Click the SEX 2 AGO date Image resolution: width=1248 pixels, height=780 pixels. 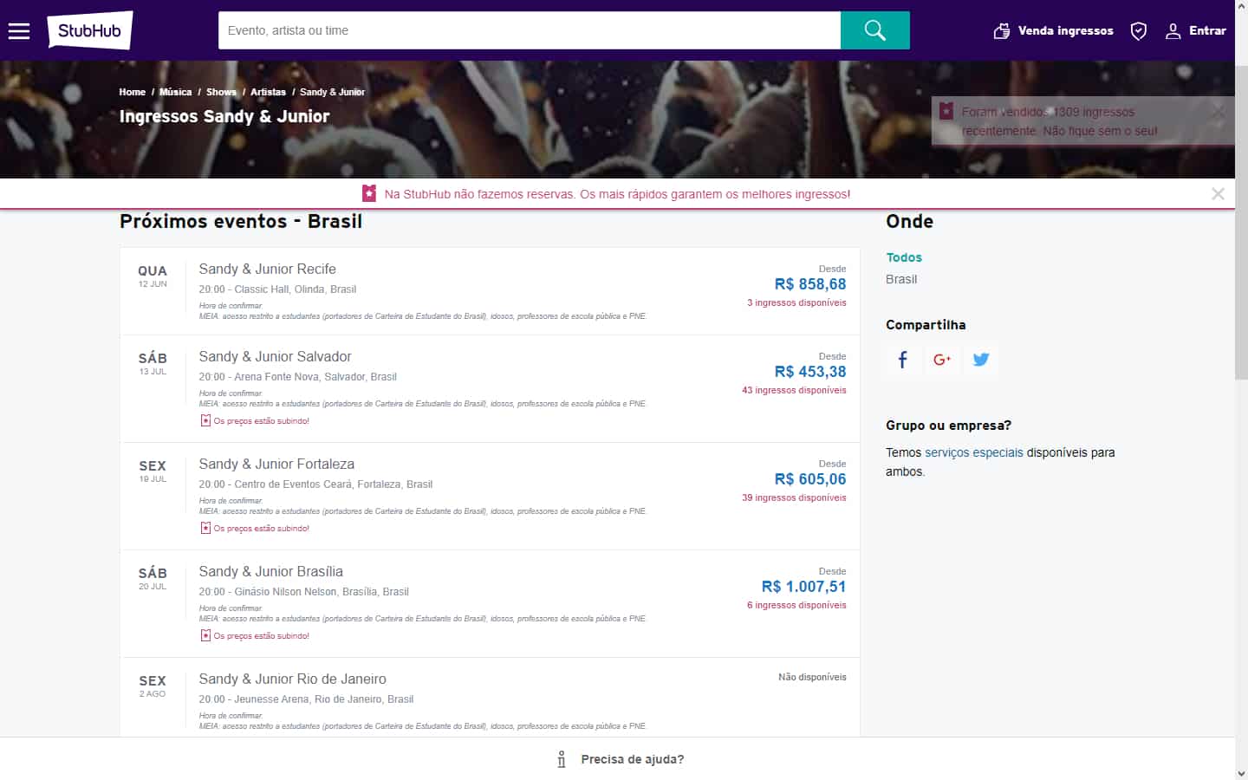pyautogui.click(x=153, y=686)
